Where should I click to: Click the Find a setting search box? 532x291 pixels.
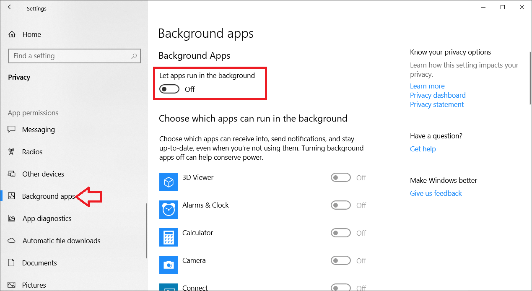69,56
